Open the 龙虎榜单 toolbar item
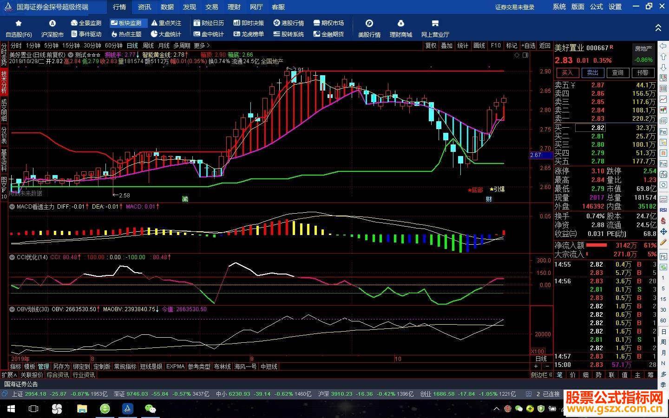Image resolution: width=669 pixels, height=418 pixels. pos(249,34)
